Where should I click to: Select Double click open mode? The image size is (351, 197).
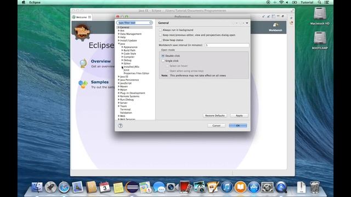pos(163,56)
